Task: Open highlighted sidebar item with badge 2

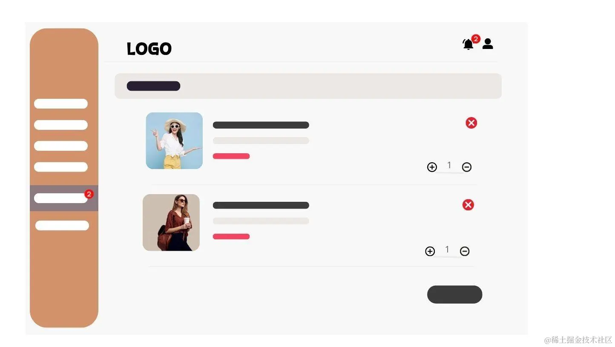Action: pos(64,198)
